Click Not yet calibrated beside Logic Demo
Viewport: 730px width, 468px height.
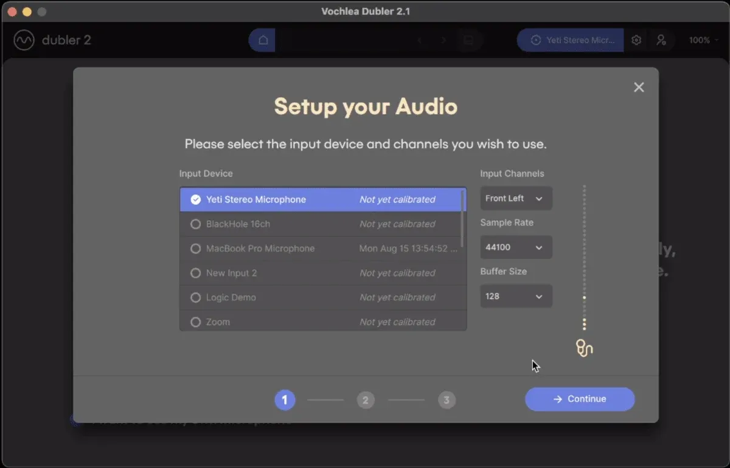[397, 297]
